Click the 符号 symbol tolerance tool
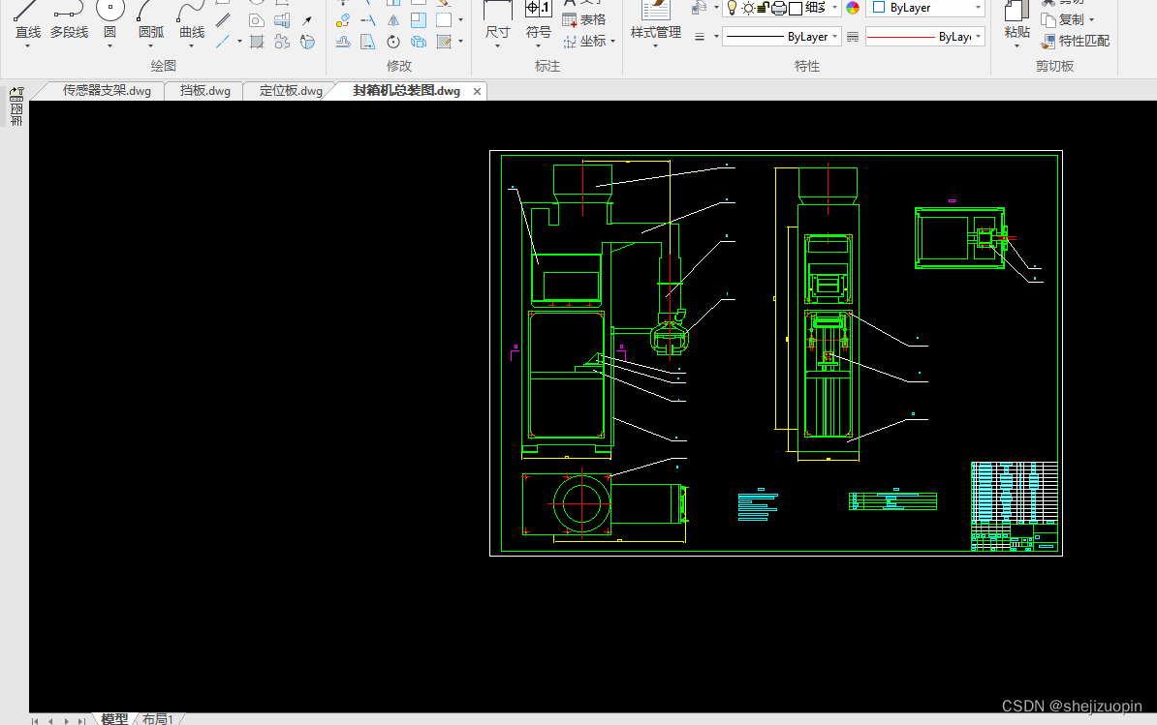 coord(538,20)
